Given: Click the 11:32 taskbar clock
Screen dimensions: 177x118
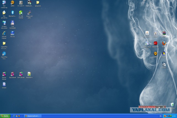Looking at the screenshot, I should pyautogui.click(x=174, y=116).
